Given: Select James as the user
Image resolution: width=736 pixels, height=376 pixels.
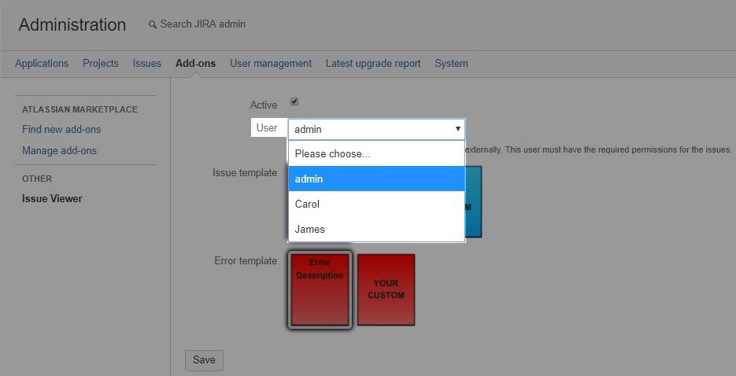Looking at the screenshot, I should (x=376, y=229).
